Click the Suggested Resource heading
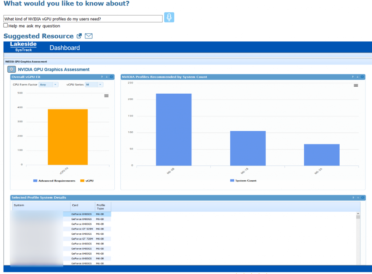Image resolution: width=372 pixels, height=274 pixels. click(39, 36)
